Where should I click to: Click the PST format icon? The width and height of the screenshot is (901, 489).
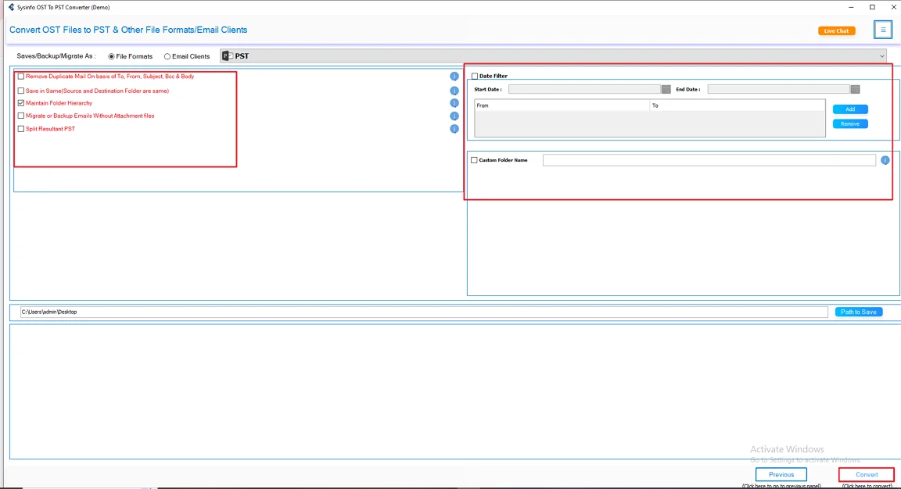(x=228, y=55)
